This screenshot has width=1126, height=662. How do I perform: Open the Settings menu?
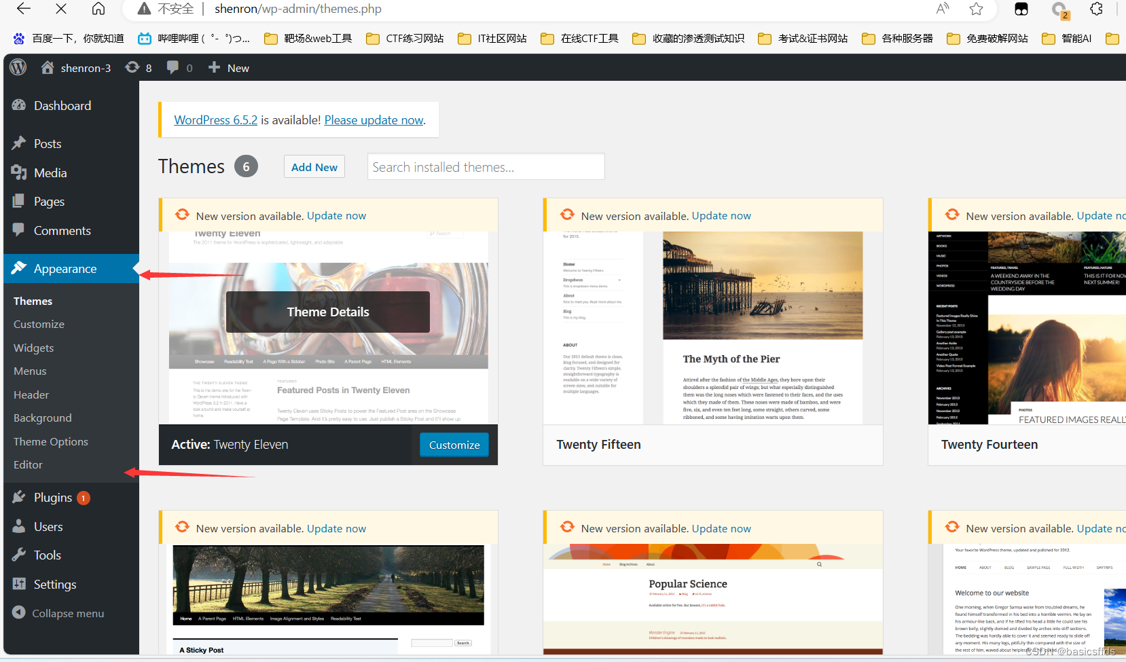click(71, 585)
